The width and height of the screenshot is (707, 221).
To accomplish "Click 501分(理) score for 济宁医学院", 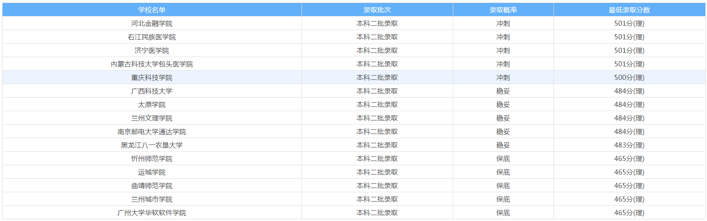I will [x=629, y=50].
